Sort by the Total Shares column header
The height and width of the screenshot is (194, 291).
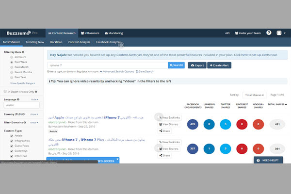click(x=277, y=104)
